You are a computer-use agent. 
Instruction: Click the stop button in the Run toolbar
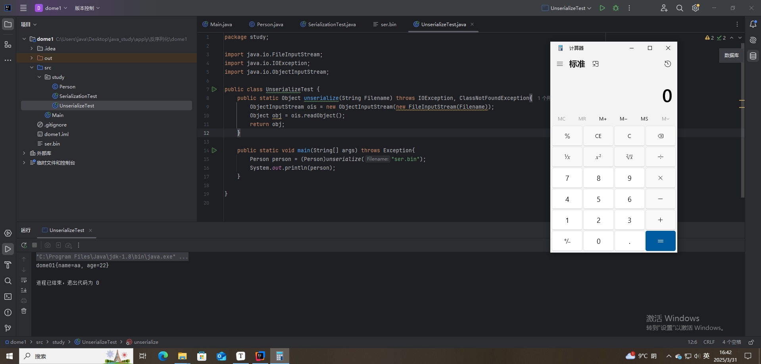pyautogui.click(x=35, y=245)
